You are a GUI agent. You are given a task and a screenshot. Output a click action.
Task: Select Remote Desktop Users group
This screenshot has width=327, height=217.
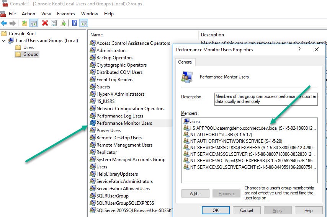click(119, 137)
